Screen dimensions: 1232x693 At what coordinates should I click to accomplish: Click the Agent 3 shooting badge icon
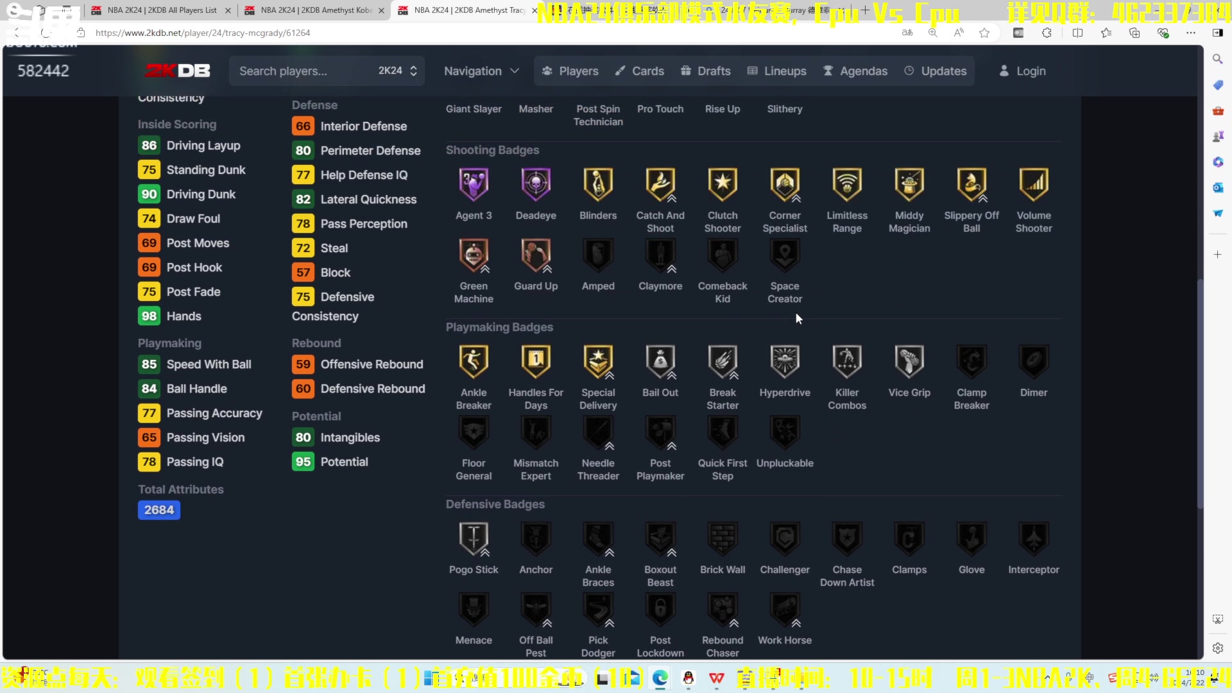coord(474,184)
